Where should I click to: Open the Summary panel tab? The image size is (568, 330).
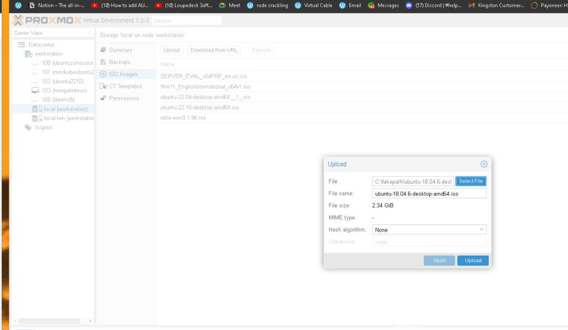[126, 50]
